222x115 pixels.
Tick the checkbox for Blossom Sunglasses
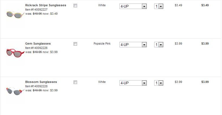click(x=75, y=82)
